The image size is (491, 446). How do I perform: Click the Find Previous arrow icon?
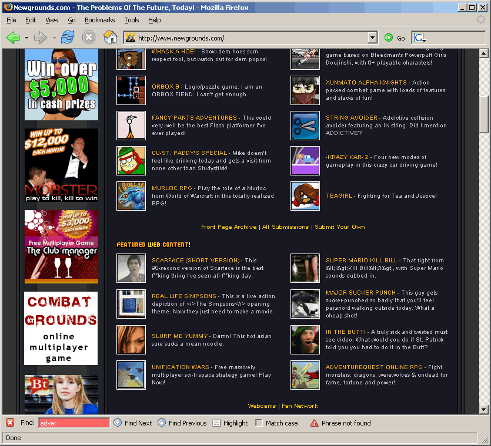(x=162, y=423)
